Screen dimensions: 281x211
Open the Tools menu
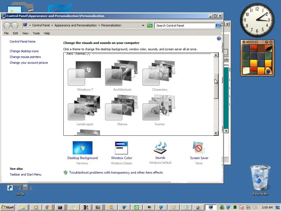pyautogui.click(x=36, y=33)
